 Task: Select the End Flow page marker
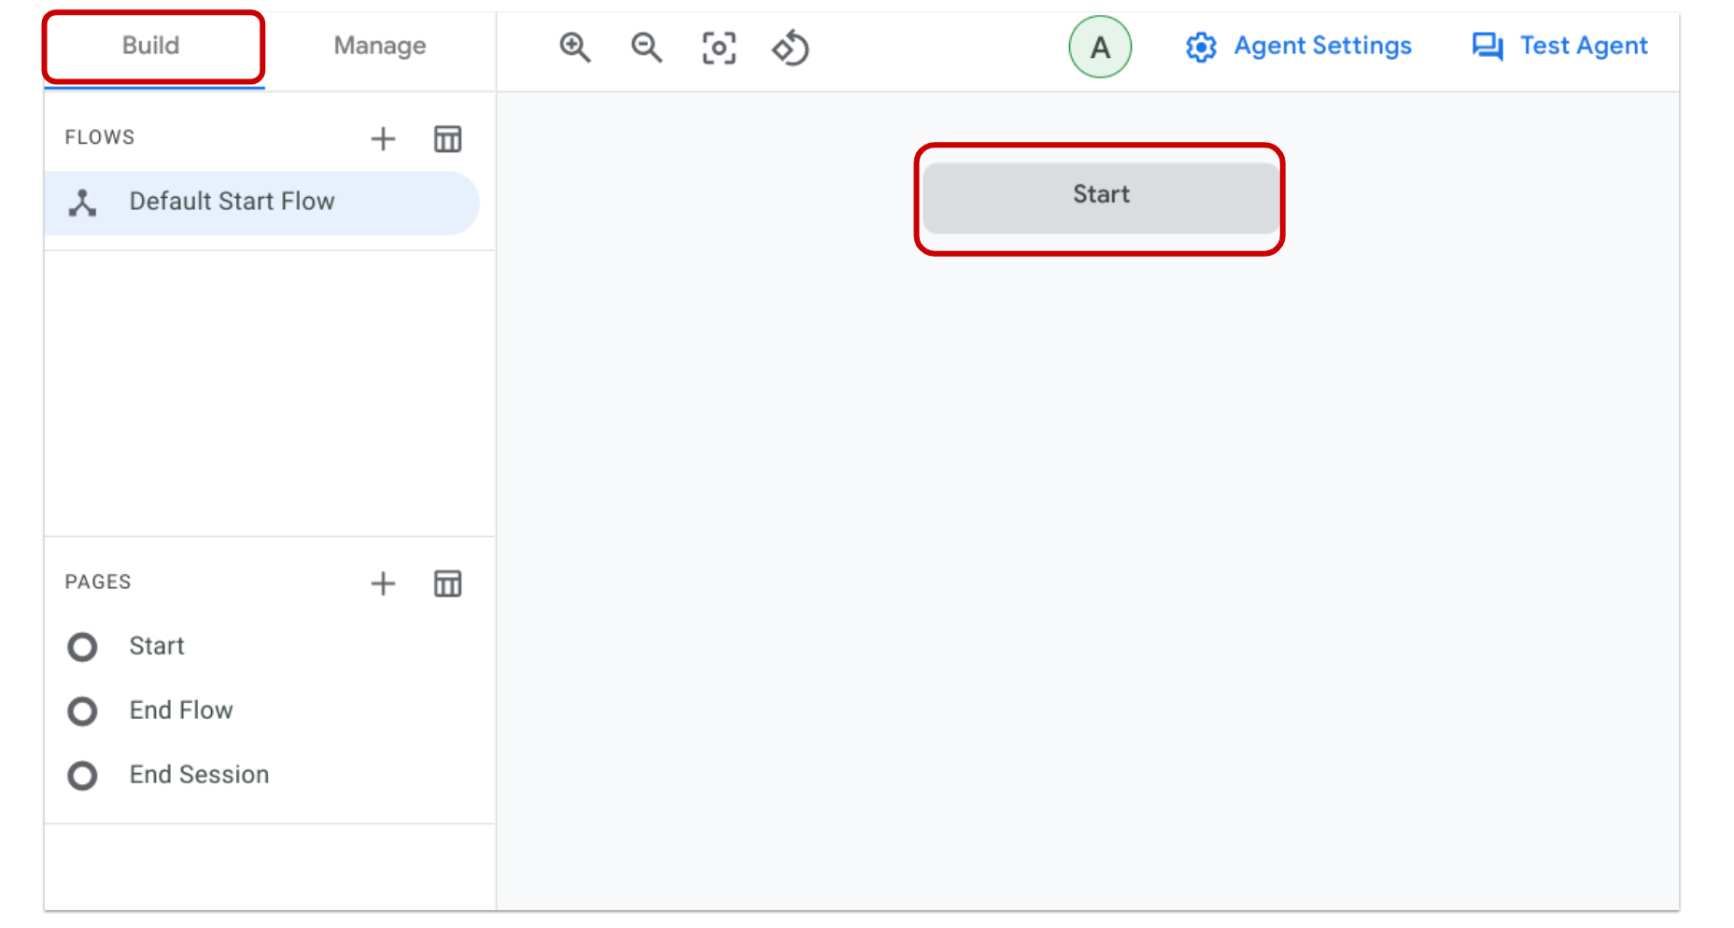[x=82, y=710]
